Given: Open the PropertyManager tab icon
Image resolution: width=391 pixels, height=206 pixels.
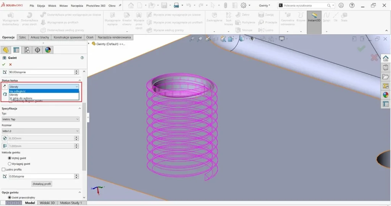Looking at the screenshot, I should pyautogui.click(x=16, y=50).
